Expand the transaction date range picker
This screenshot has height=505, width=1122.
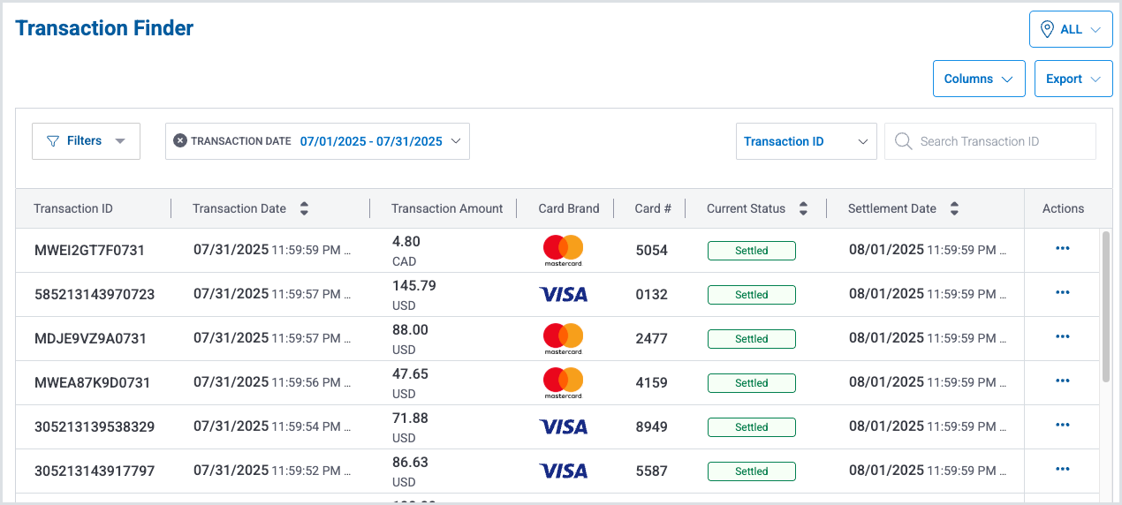[380, 141]
